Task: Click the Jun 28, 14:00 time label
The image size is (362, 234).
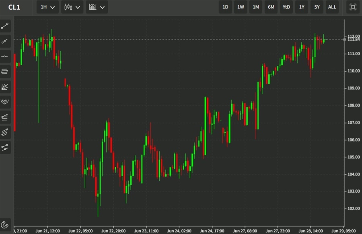Action: point(311,231)
